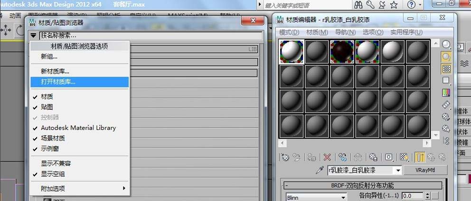Click Sample UV Tiling icon
Image resolution: width=471 pixels, height=201 pixels.
tap(446, 80)
